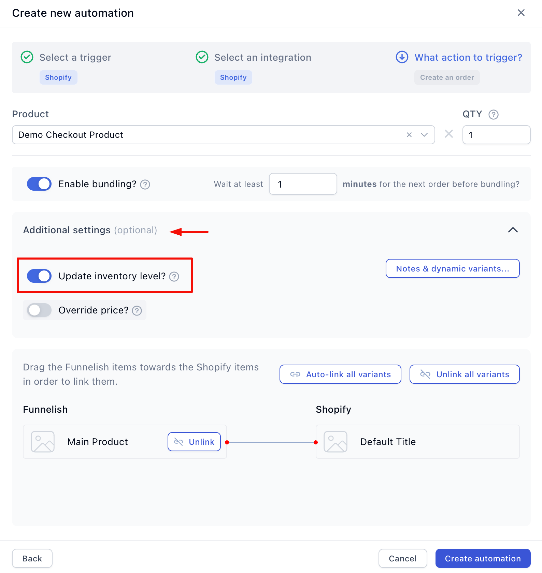Image resolution: width=542 pixels, height=573 pixels.
Task: Collapse the Additional settings section
Action: [x=513, y=230]
